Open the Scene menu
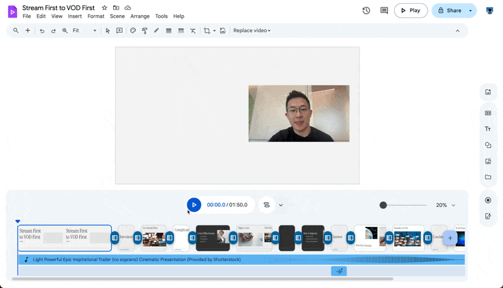The height and width of the screenshot is (288, 503). coord(117,16)
